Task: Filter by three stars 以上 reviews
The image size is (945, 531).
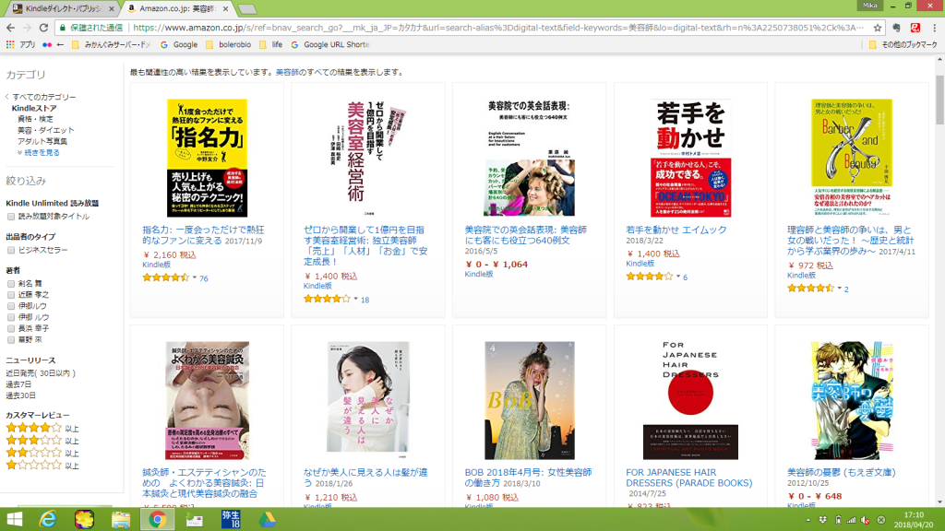Action: point(42,441)
